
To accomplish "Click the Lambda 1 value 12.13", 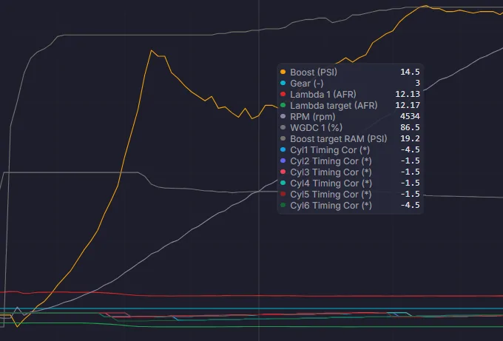I will [408, 94].
